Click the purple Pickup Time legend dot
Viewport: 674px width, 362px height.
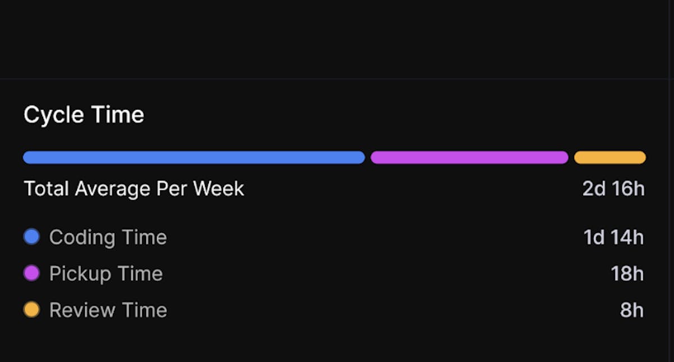[x=31, y=273]
